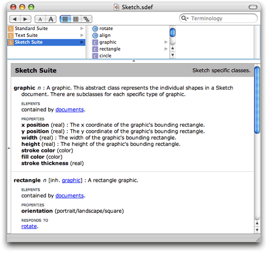The image size is (268, 253).
Task: Expand the rectangle class arrow in browser
Action: 166,49
